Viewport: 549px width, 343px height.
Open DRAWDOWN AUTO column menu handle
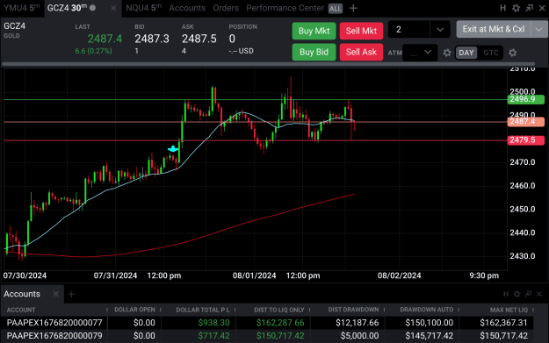459,310
